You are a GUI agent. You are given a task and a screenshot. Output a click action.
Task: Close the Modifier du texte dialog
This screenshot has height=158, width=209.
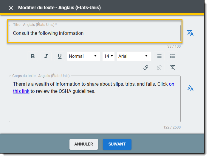[x=11, y=8]
